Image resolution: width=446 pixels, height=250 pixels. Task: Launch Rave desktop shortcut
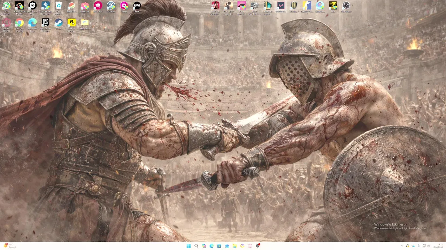tap(137, 7)
